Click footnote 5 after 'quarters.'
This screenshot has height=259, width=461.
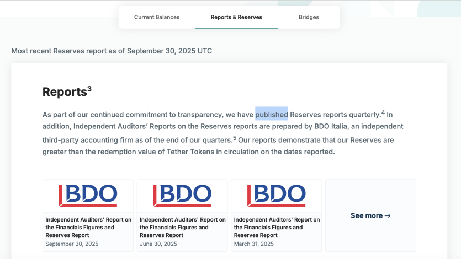[x=235, y=138]
